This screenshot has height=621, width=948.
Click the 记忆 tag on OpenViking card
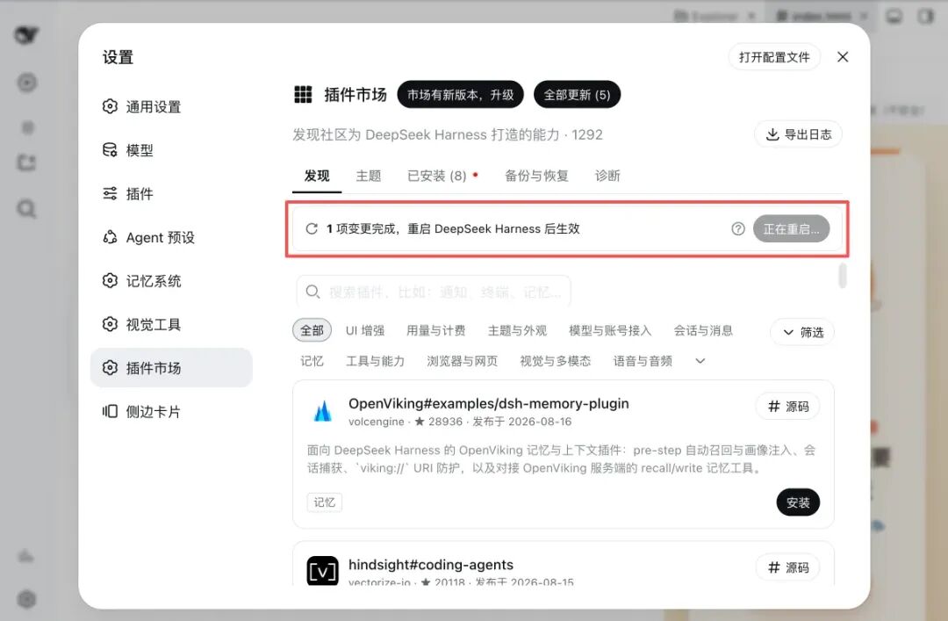point(325,502)
